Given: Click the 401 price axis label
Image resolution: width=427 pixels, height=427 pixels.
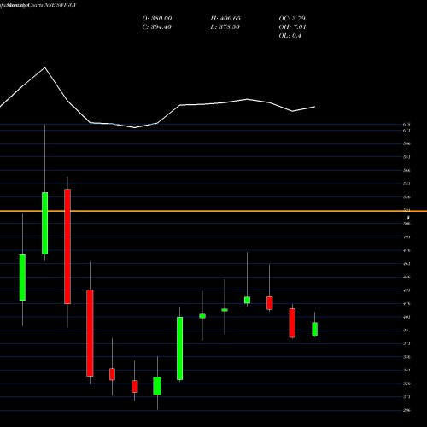Looking at the screenshot, I should point(407,317).
